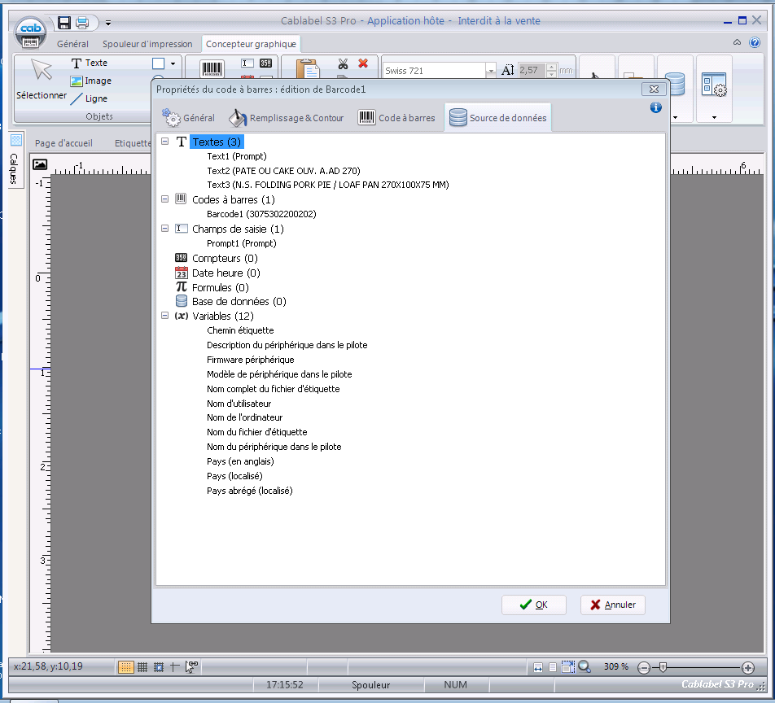
Task: Insert a barcode from the ribbon
Action: point(212,68)
